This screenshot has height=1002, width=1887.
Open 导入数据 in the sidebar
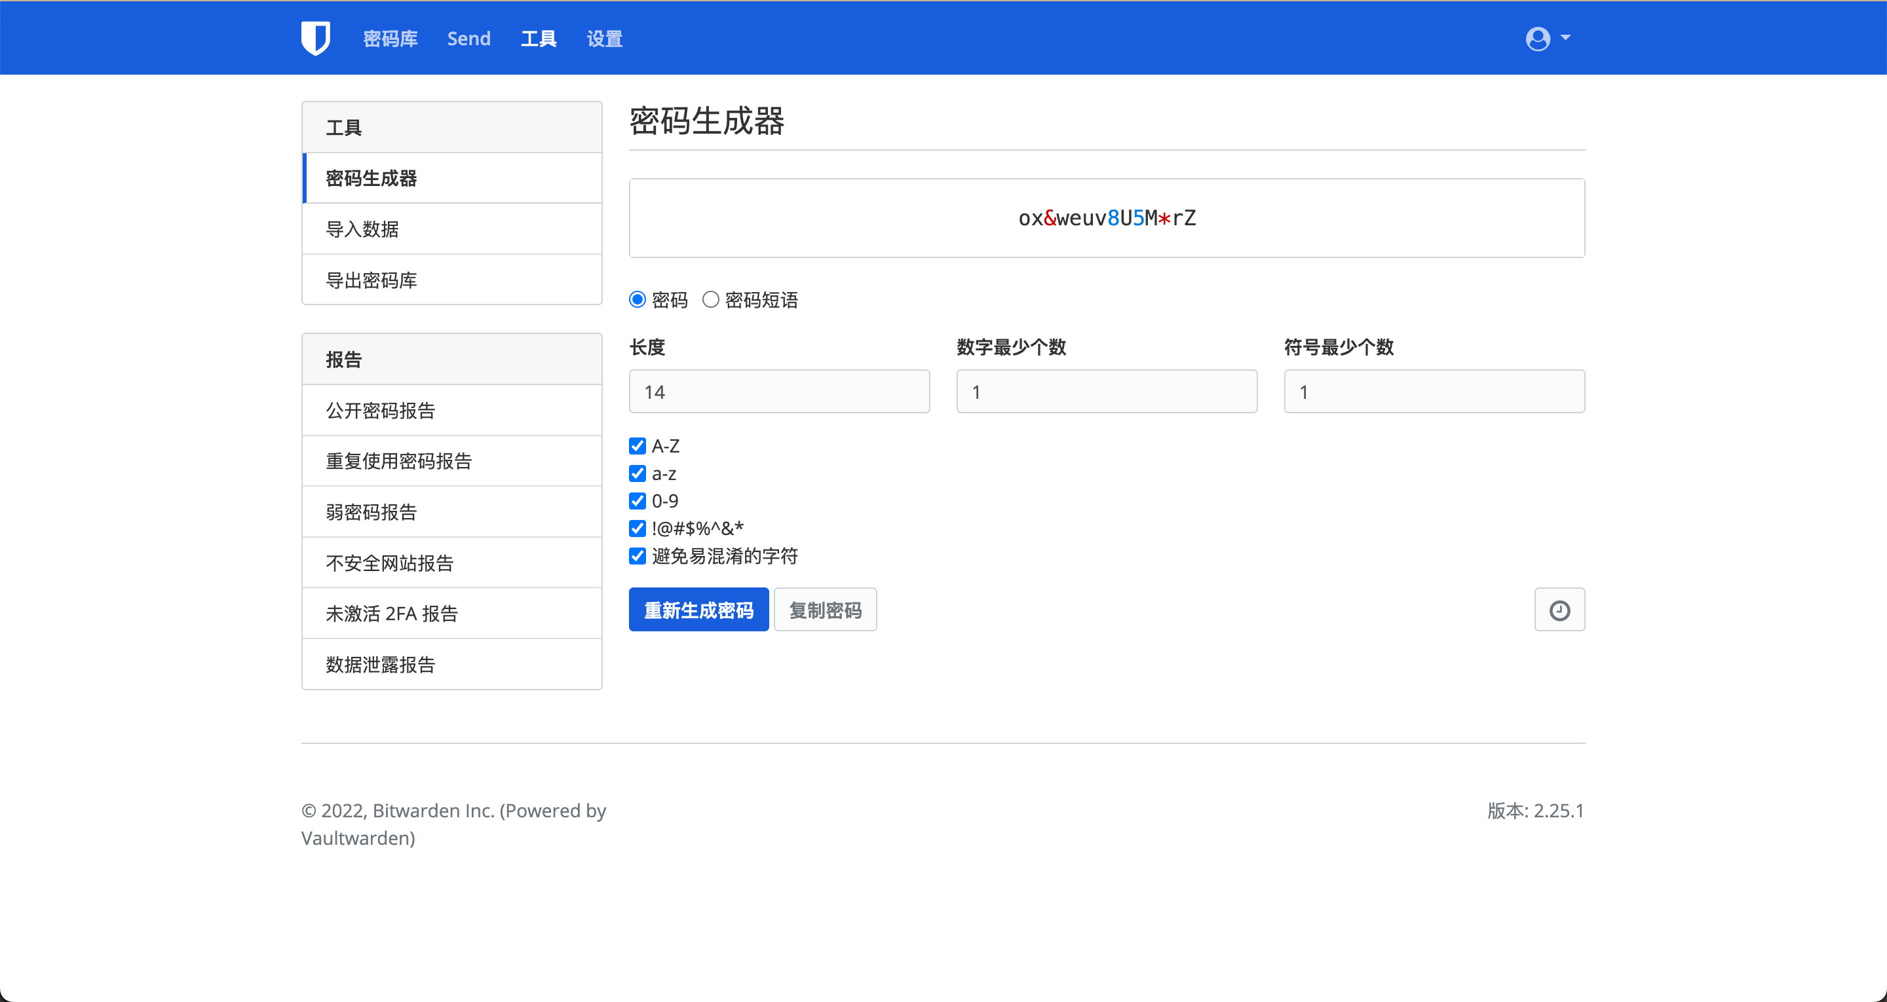click(452, 229)
